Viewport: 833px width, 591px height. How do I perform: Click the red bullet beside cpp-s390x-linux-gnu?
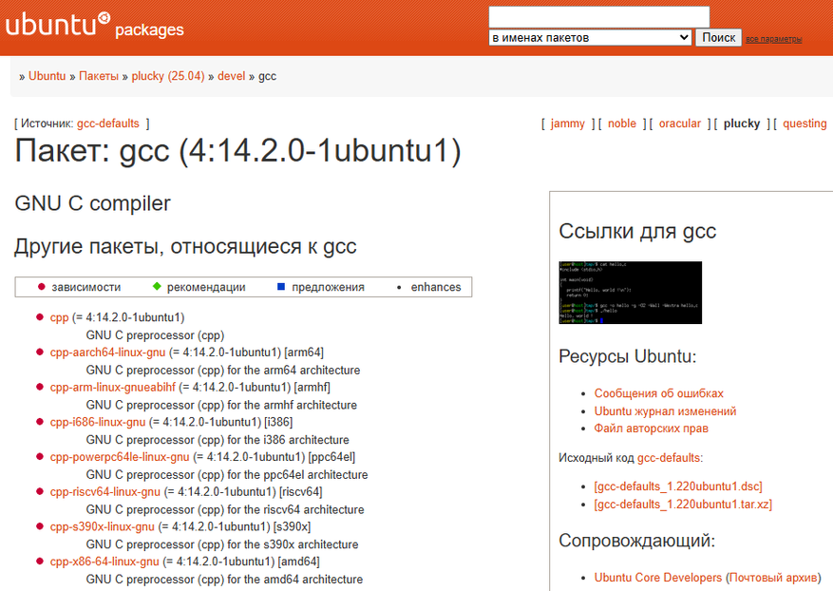(x=39, y=525)
